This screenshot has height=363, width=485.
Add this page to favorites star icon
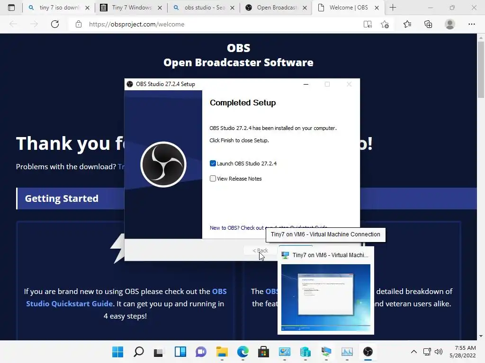point(385,24)
